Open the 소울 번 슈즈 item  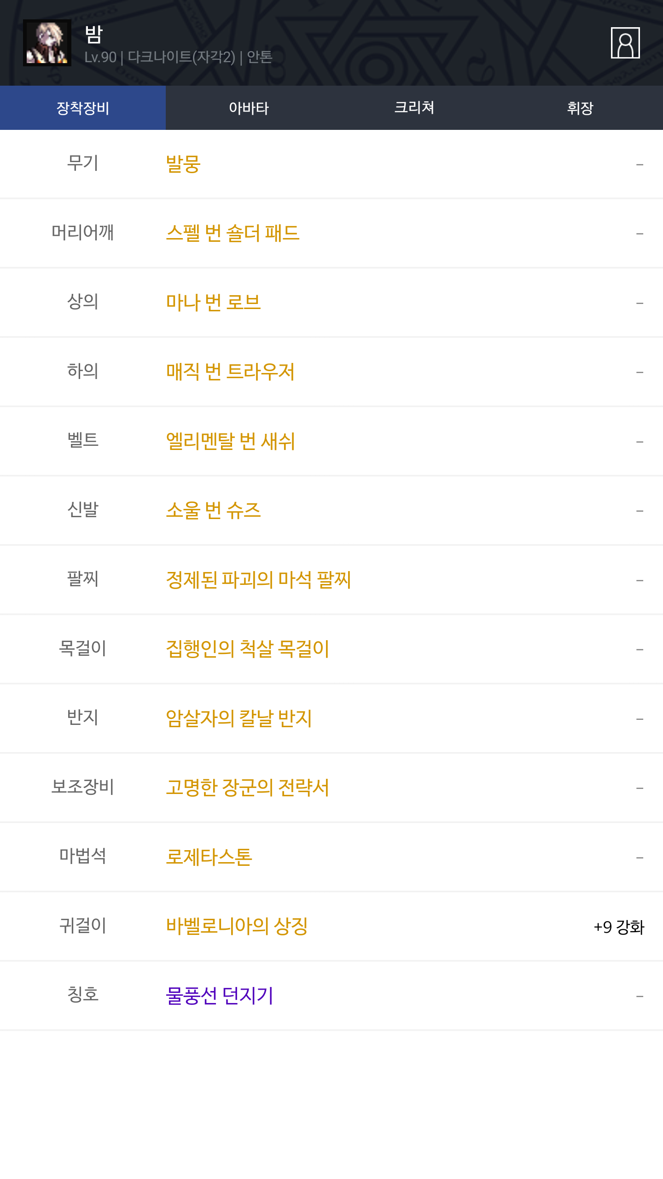pyautogui.click(x=213, y=510)
